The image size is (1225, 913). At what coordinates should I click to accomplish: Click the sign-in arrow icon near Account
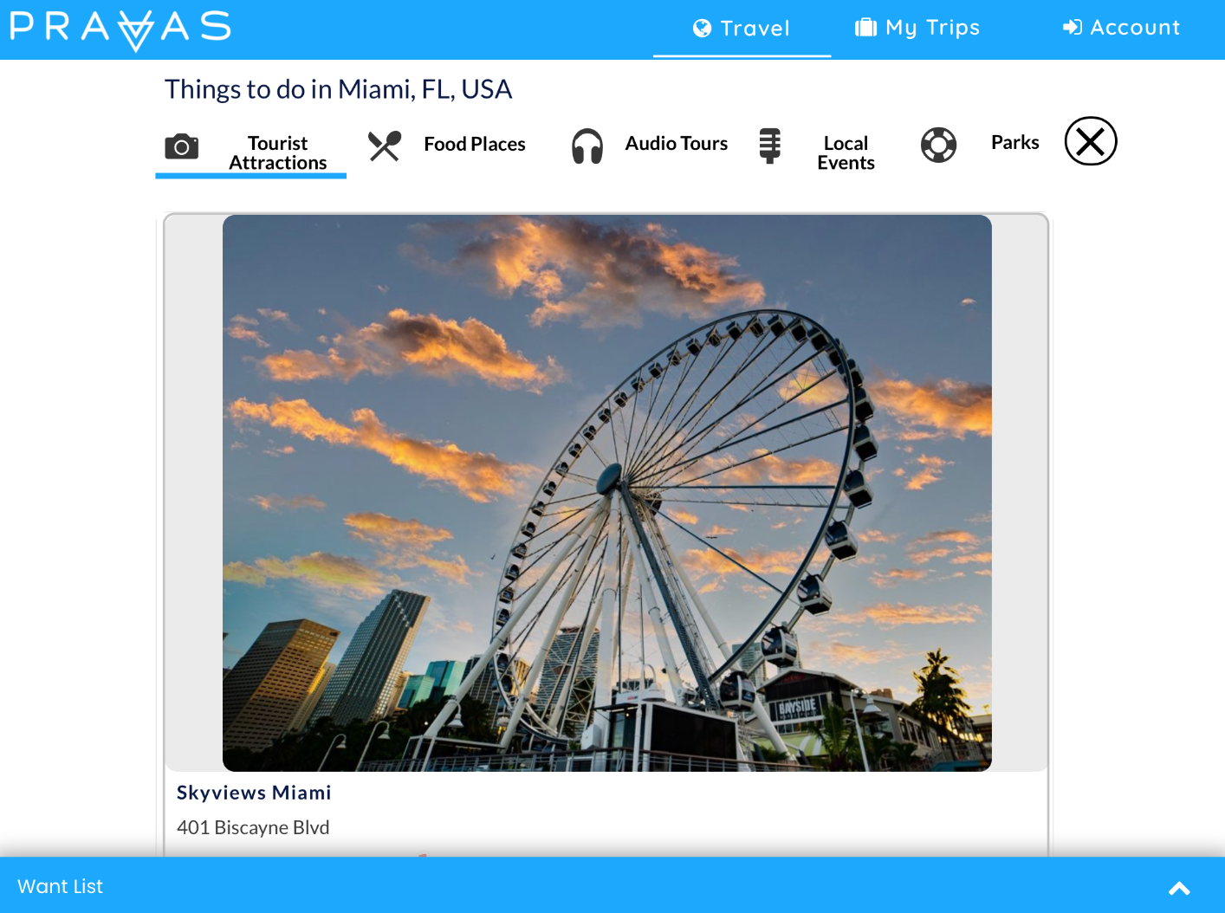1072,27
